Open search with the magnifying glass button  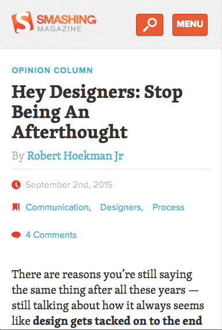coord(149,25)
